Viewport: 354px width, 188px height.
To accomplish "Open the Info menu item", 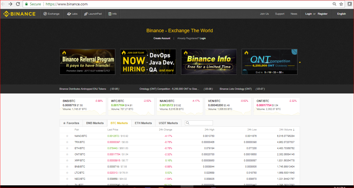I will (112, 14).
